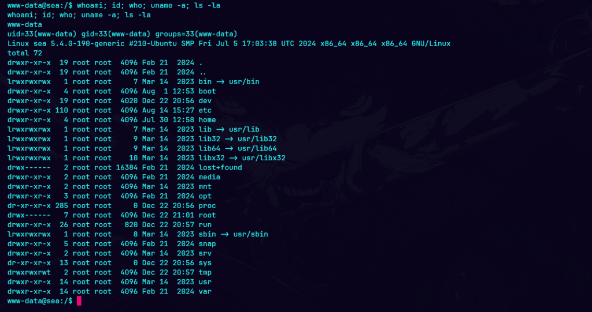Click the pink cursor block at the prompt

(x=79, y=301)
